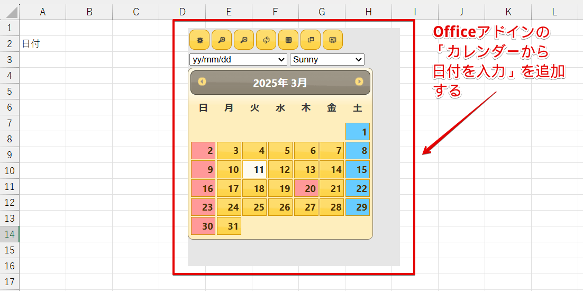Click the zoom out magnifier icon
The image size is (583, 291).
244,40
